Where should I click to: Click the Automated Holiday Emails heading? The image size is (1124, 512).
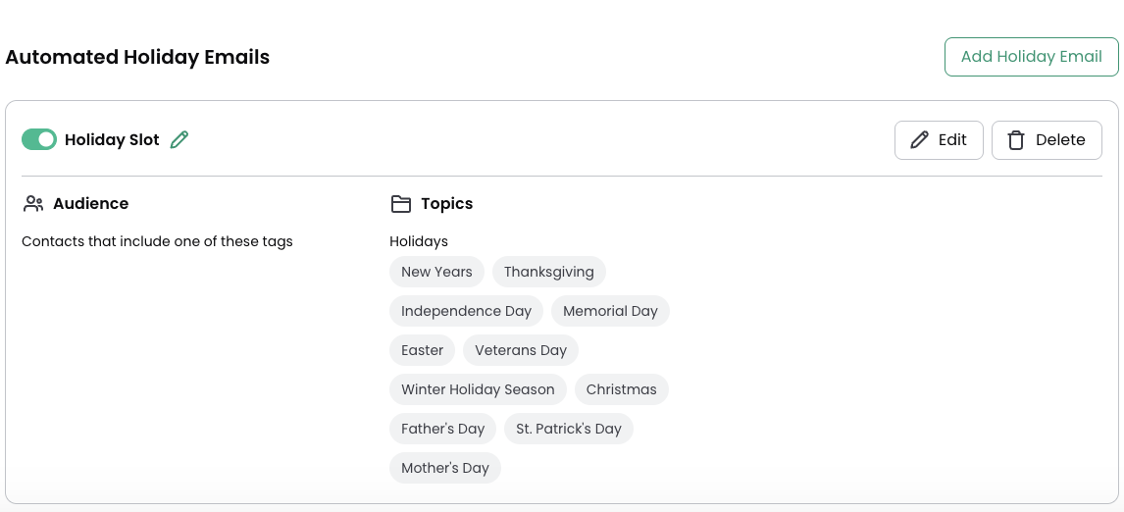click(137, 57)
